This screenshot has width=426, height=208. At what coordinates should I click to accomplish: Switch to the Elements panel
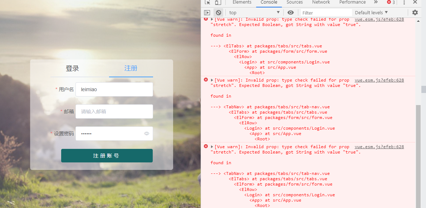[x=242, y=3]
